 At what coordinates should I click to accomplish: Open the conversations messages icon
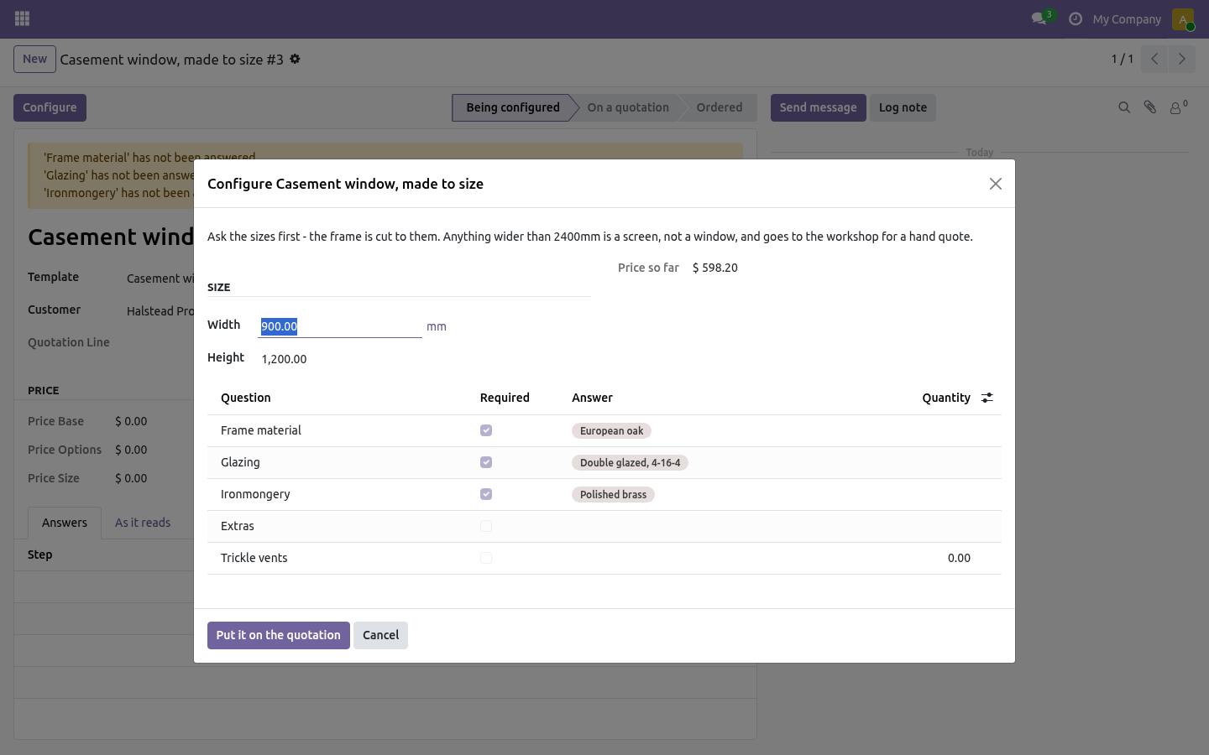(x=1039, y=18)
